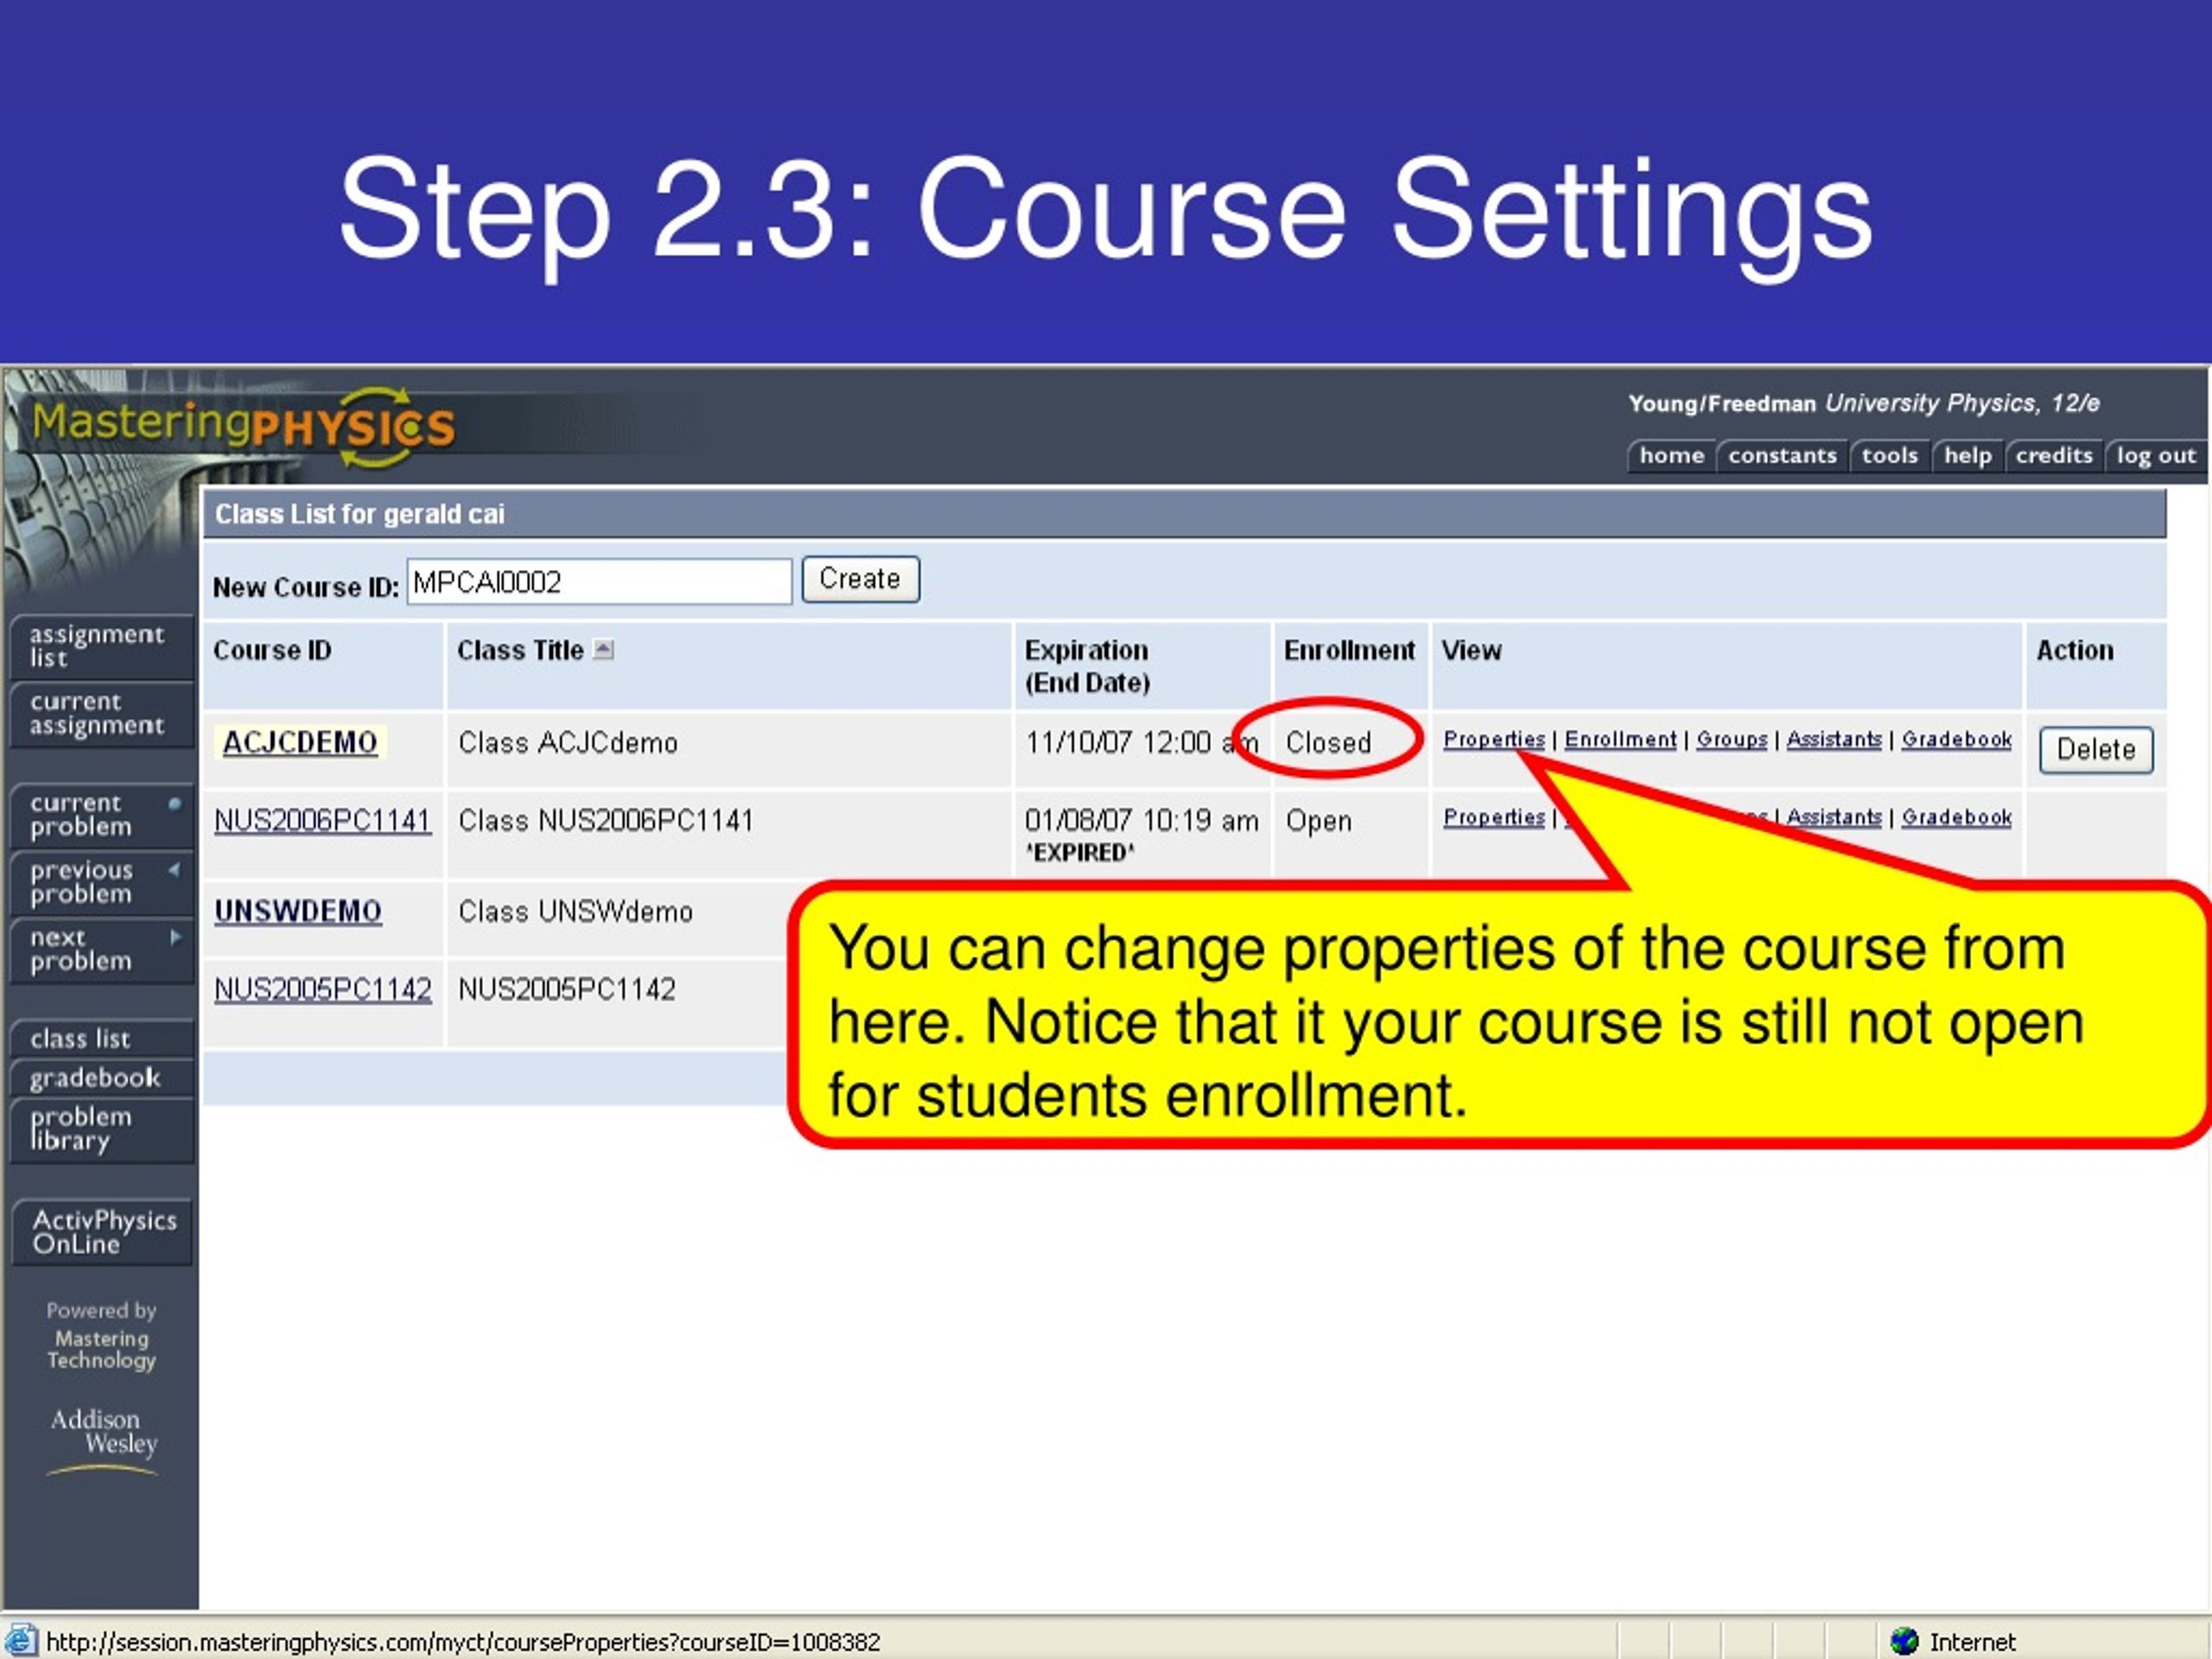Click the Enrollment column header
Viewport: 2212px width, 1659px height.
(1349, 650)
